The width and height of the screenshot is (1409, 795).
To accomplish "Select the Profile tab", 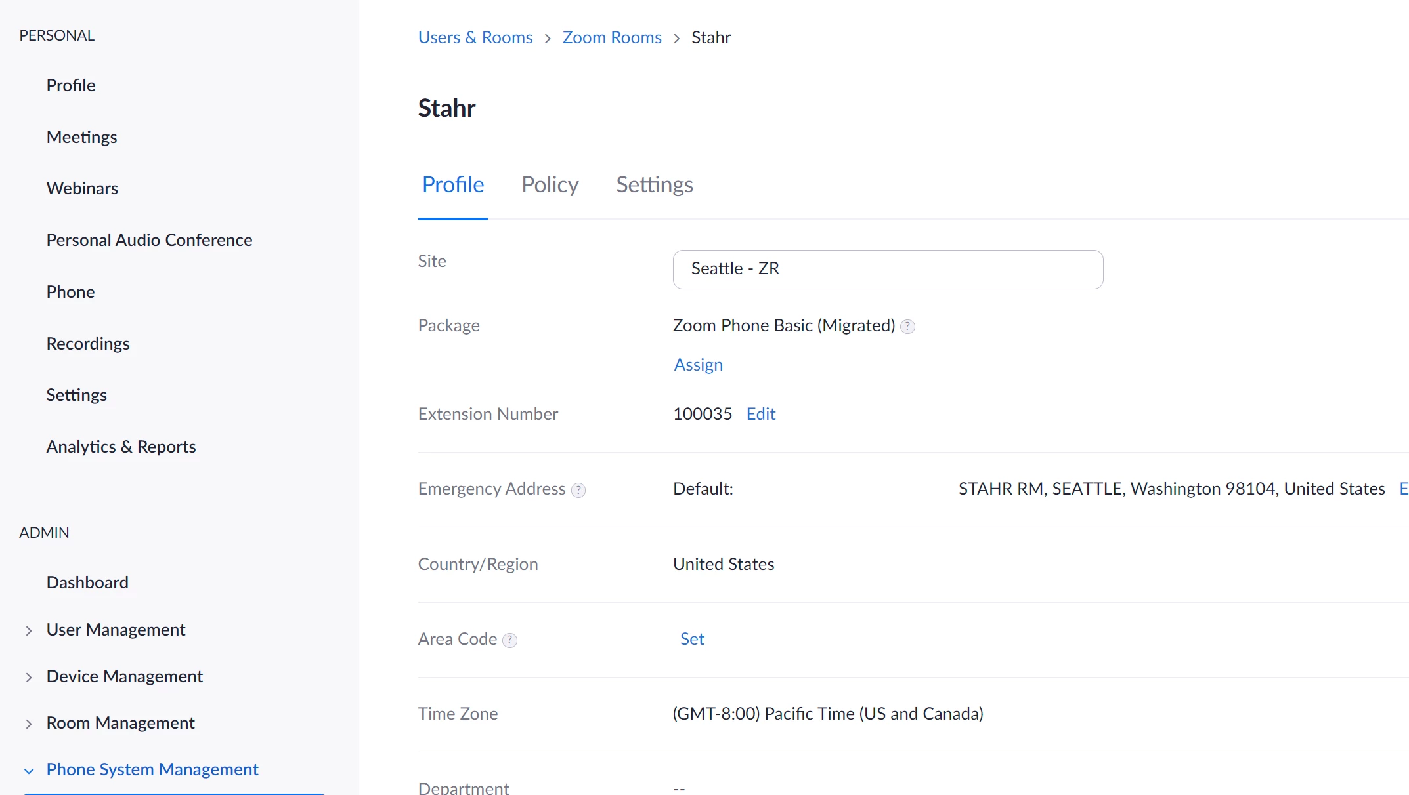I will tap(452, 185).
